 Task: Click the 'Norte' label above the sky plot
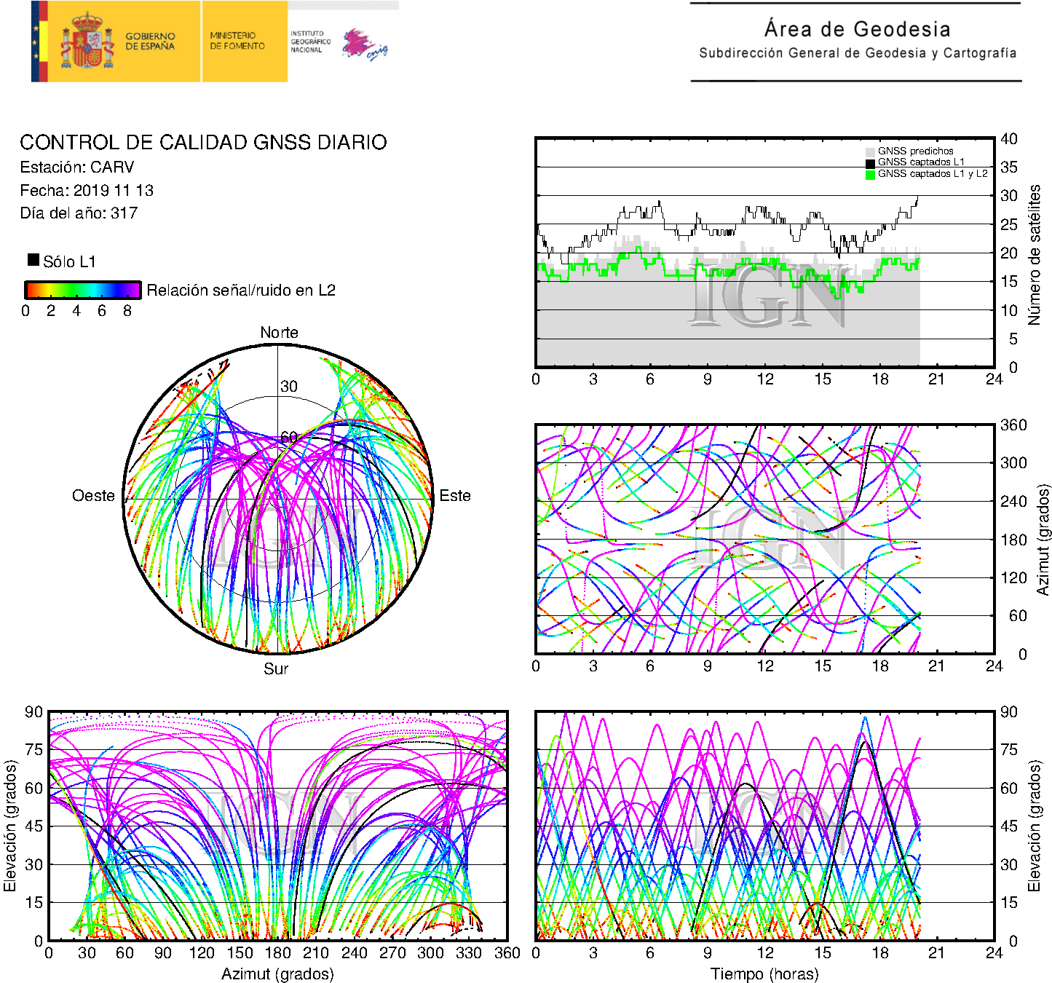[x=279, y=333]
